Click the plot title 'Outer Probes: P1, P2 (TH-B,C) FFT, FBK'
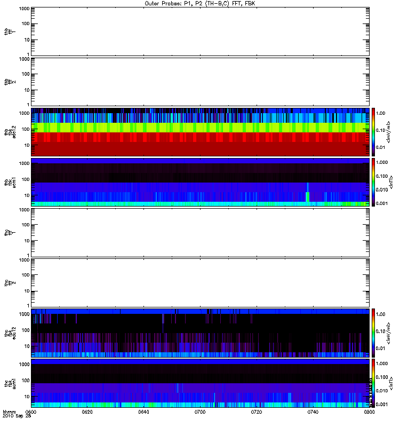Viewport: 400px width, 427px height. pos(200,4)
